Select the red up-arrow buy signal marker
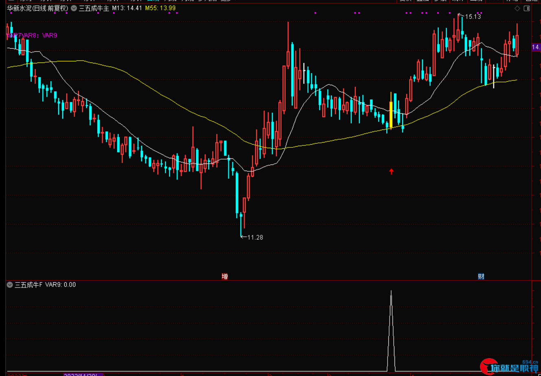Image resolution: width=541 pixels, height=376 pixels. pos(391,171)
